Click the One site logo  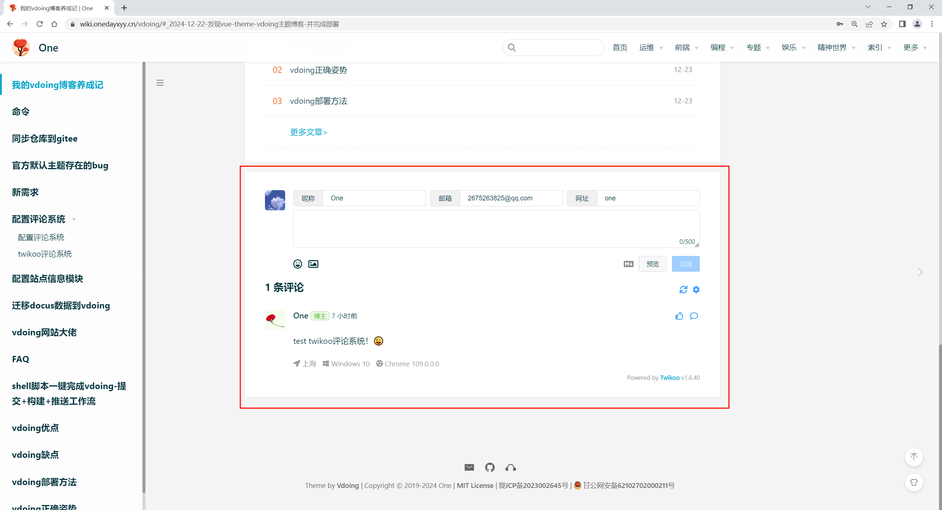[21, 47]
